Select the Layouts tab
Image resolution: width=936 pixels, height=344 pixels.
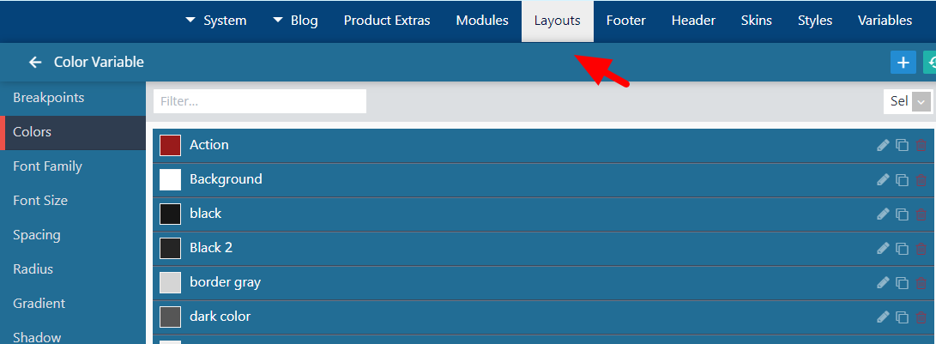pos(558,21)
